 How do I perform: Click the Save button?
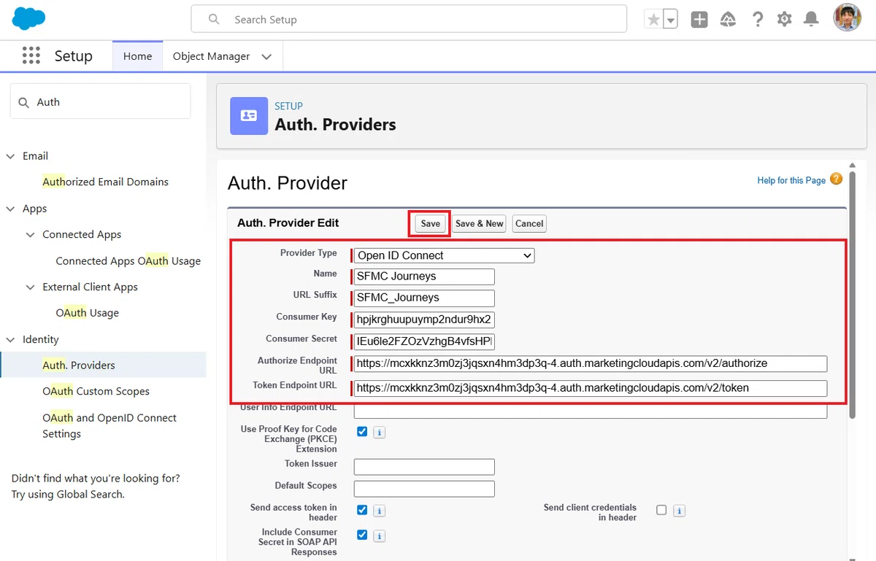(430, 223)
